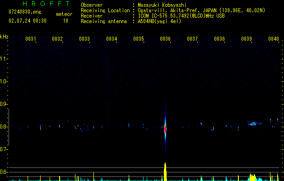Screen dimensions: 284x181
Task: Select the ICOM IC-575 receiver text
Action: (x=181, y=16)
